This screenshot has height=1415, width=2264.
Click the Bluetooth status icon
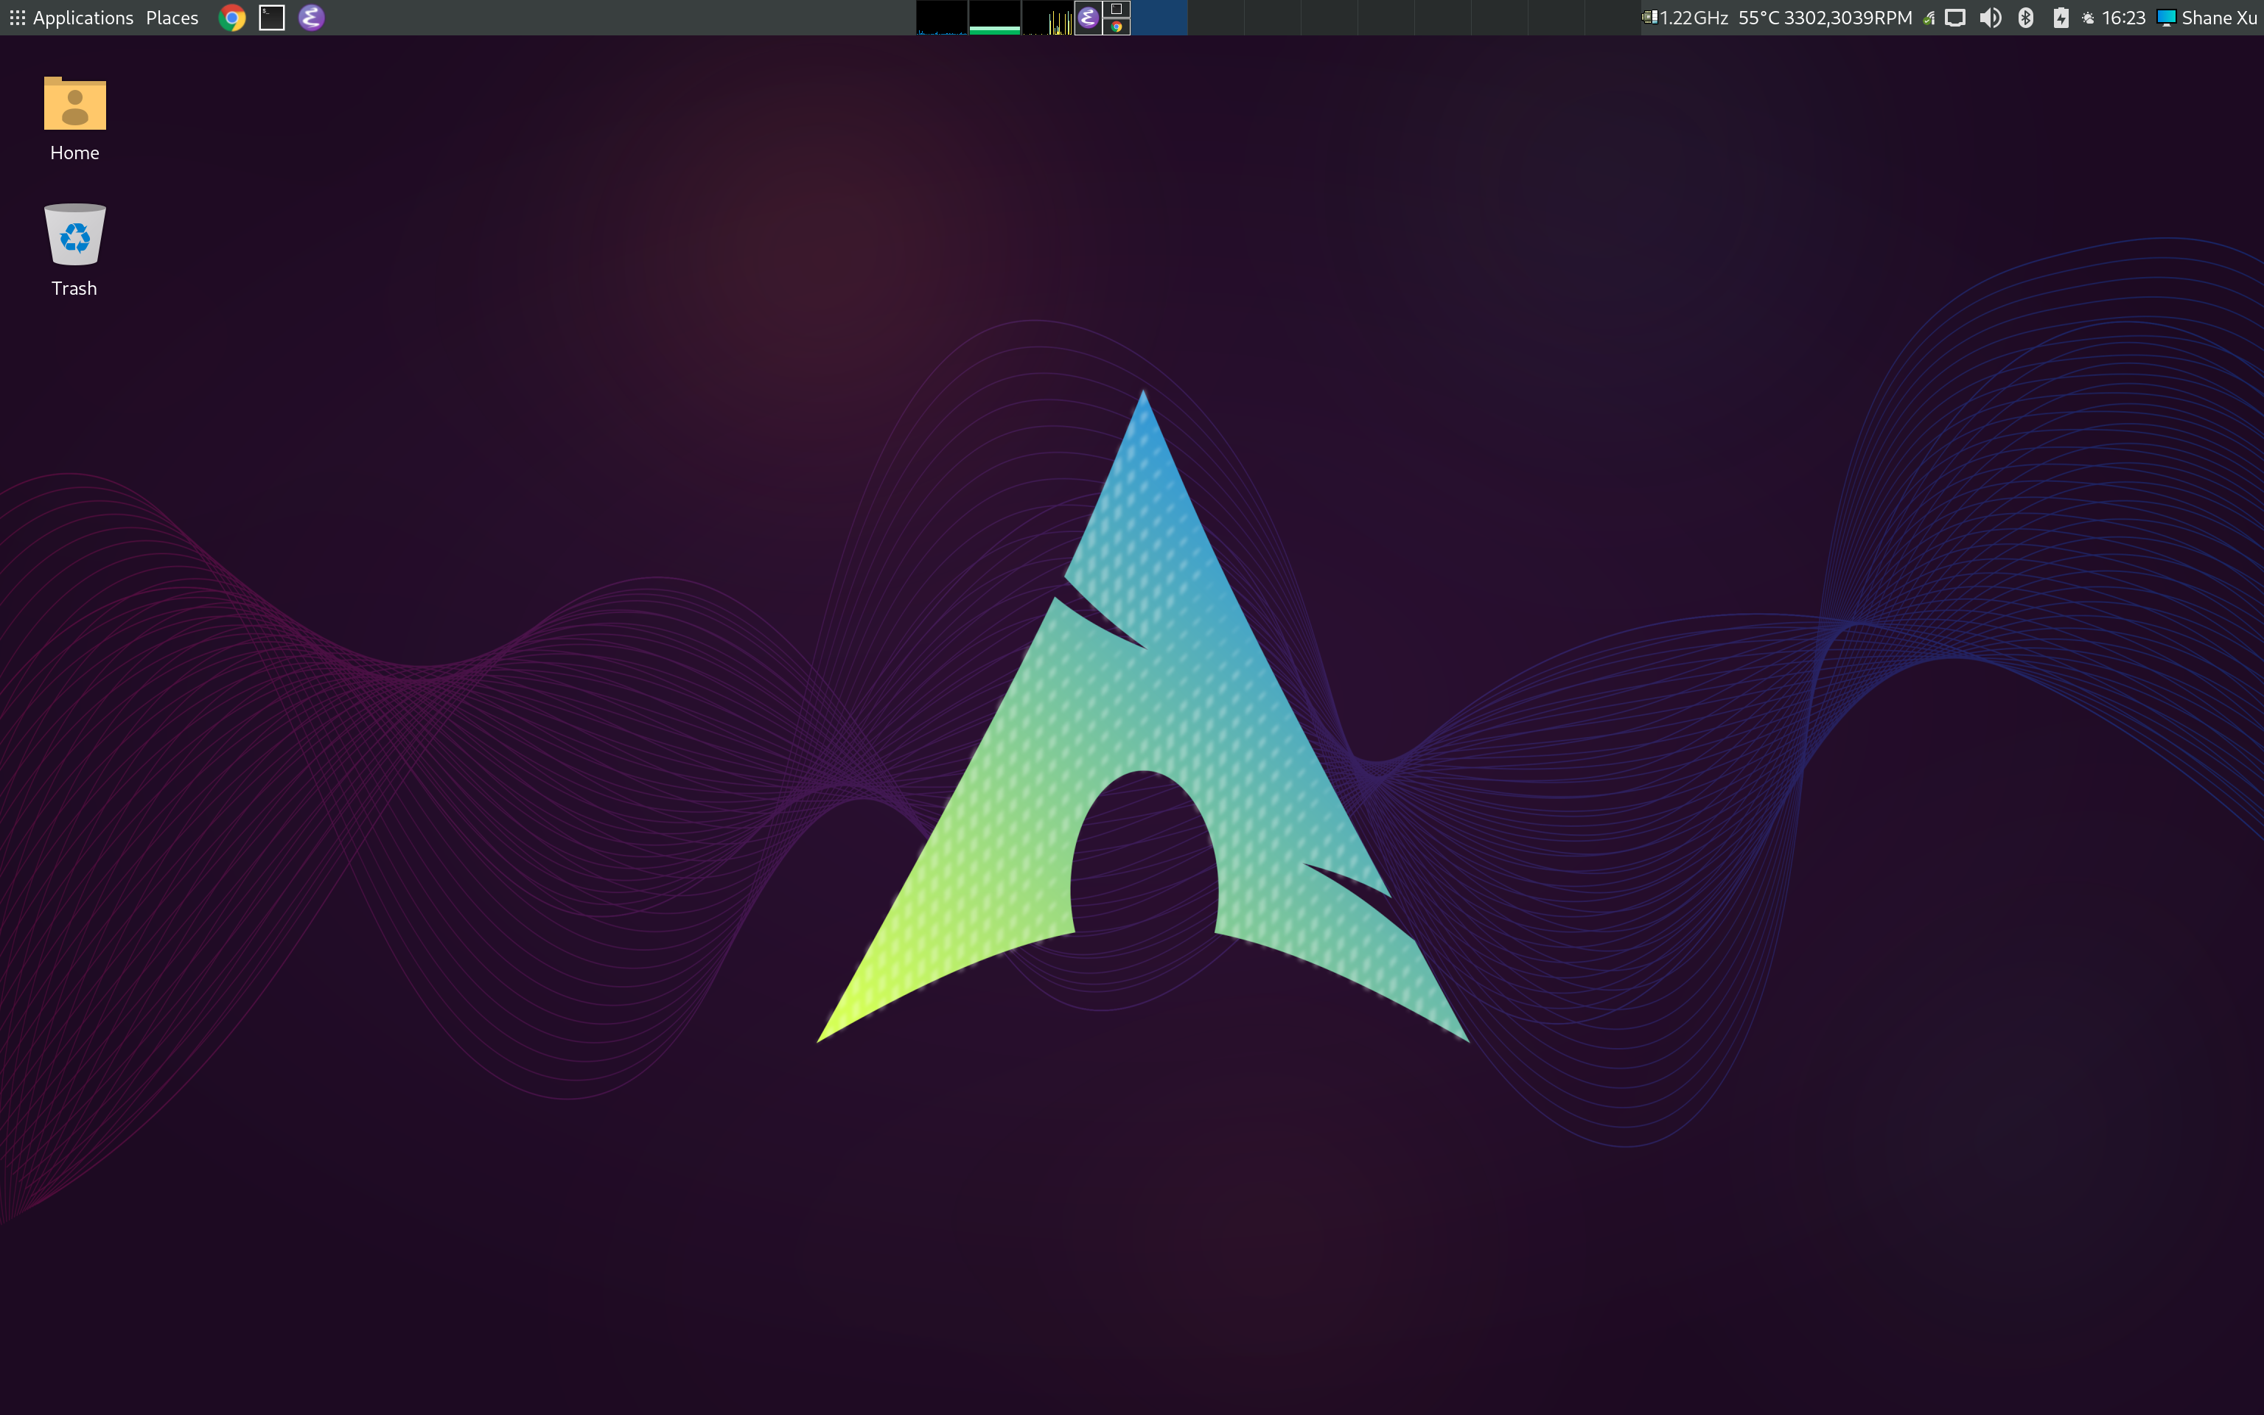2027,18
